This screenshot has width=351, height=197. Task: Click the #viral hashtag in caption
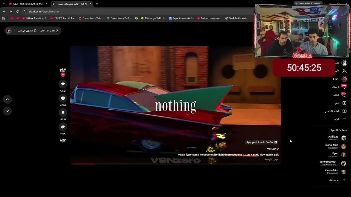pyautogui.click(x=182, y=155)
